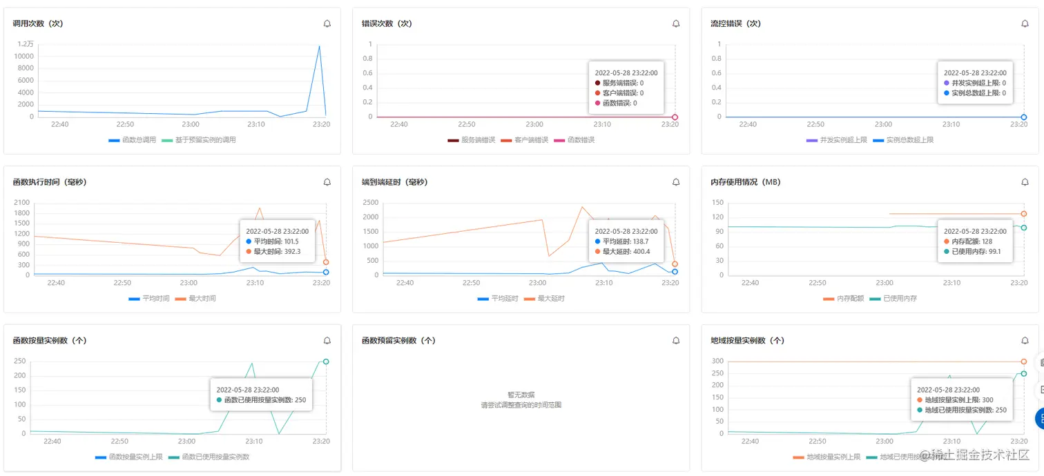The height and width of the screenshot is (476, 1044).
Task: Select the blue 平均延时 endpoint marker
Action: [x=675, y=272]
